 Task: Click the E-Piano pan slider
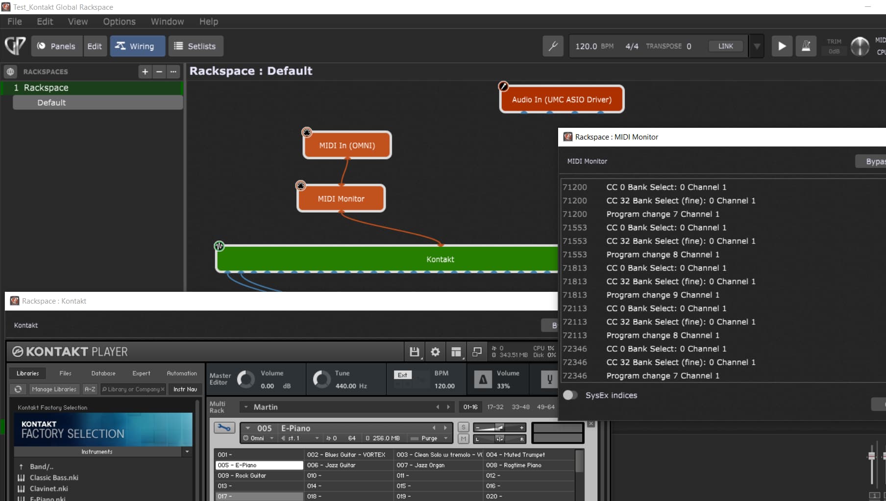coord(499,439)
